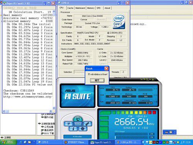Switch to the Cache tab in CPU-Z
The image size is (193, 145).
(x=70, y=8)
